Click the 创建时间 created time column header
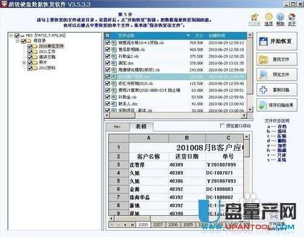This screenshot has width=304, height=237. (217, 36)
